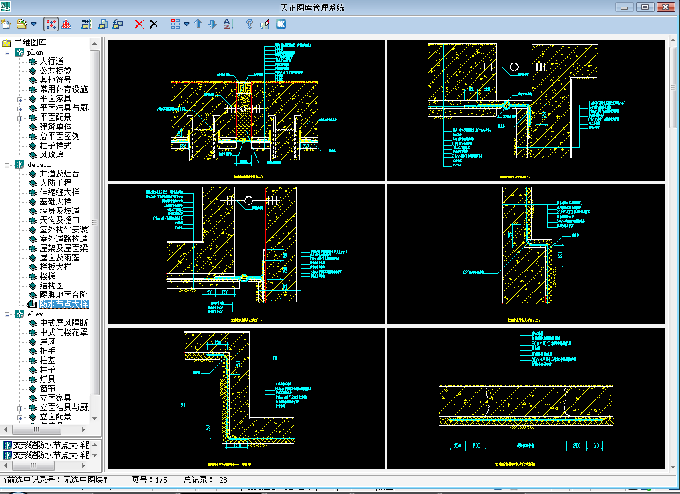Select first 变形缝防水节点大样 list entry
The image size is (680, 494).
pos(46,445)
